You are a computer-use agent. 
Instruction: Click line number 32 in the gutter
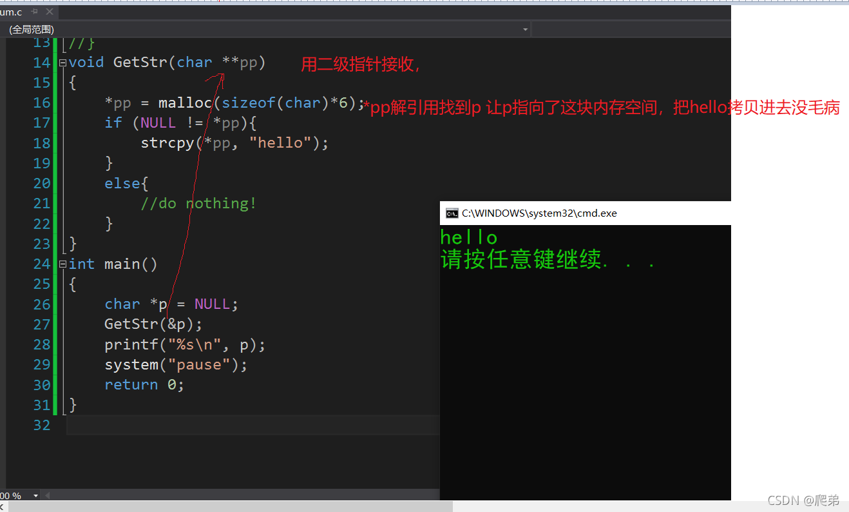42,425
